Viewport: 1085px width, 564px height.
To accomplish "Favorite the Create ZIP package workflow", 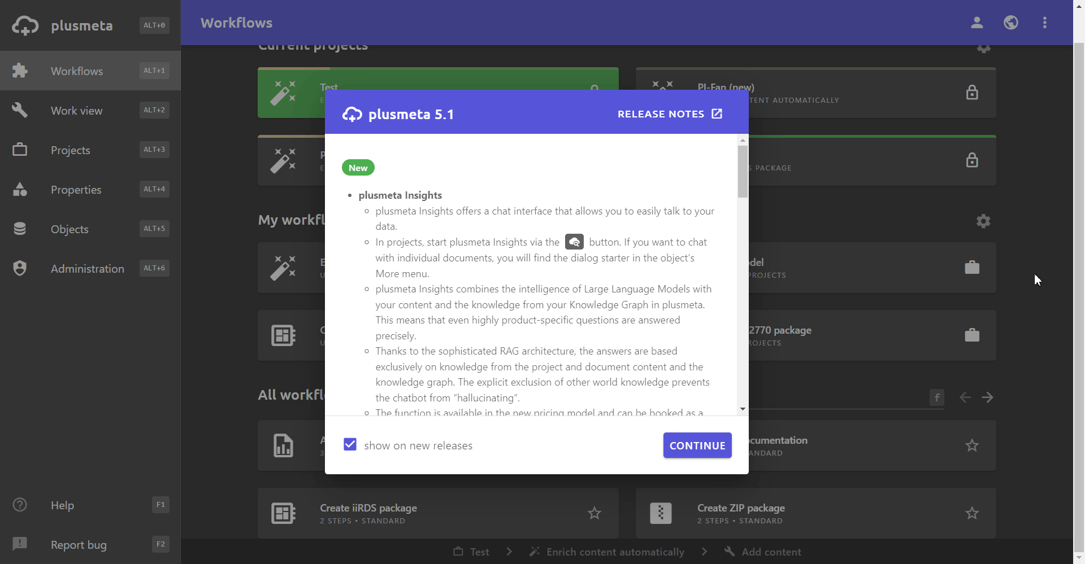I will (x=972, y=513).
